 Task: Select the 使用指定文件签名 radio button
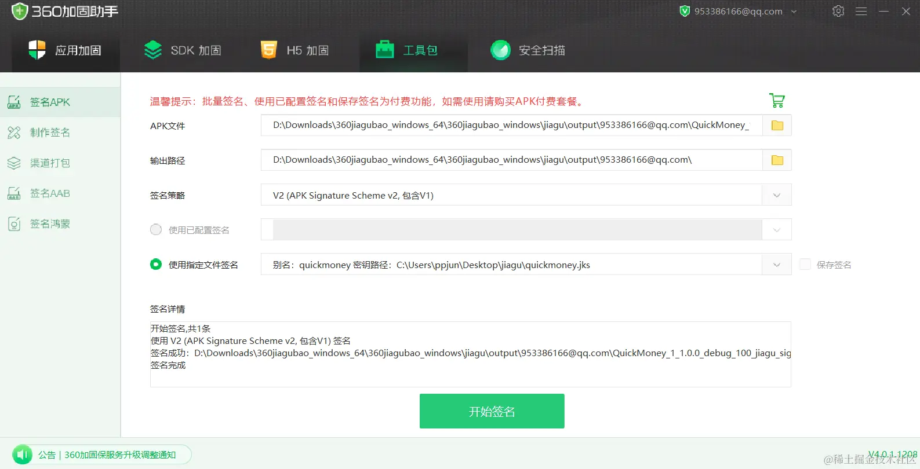coord(156,264)
